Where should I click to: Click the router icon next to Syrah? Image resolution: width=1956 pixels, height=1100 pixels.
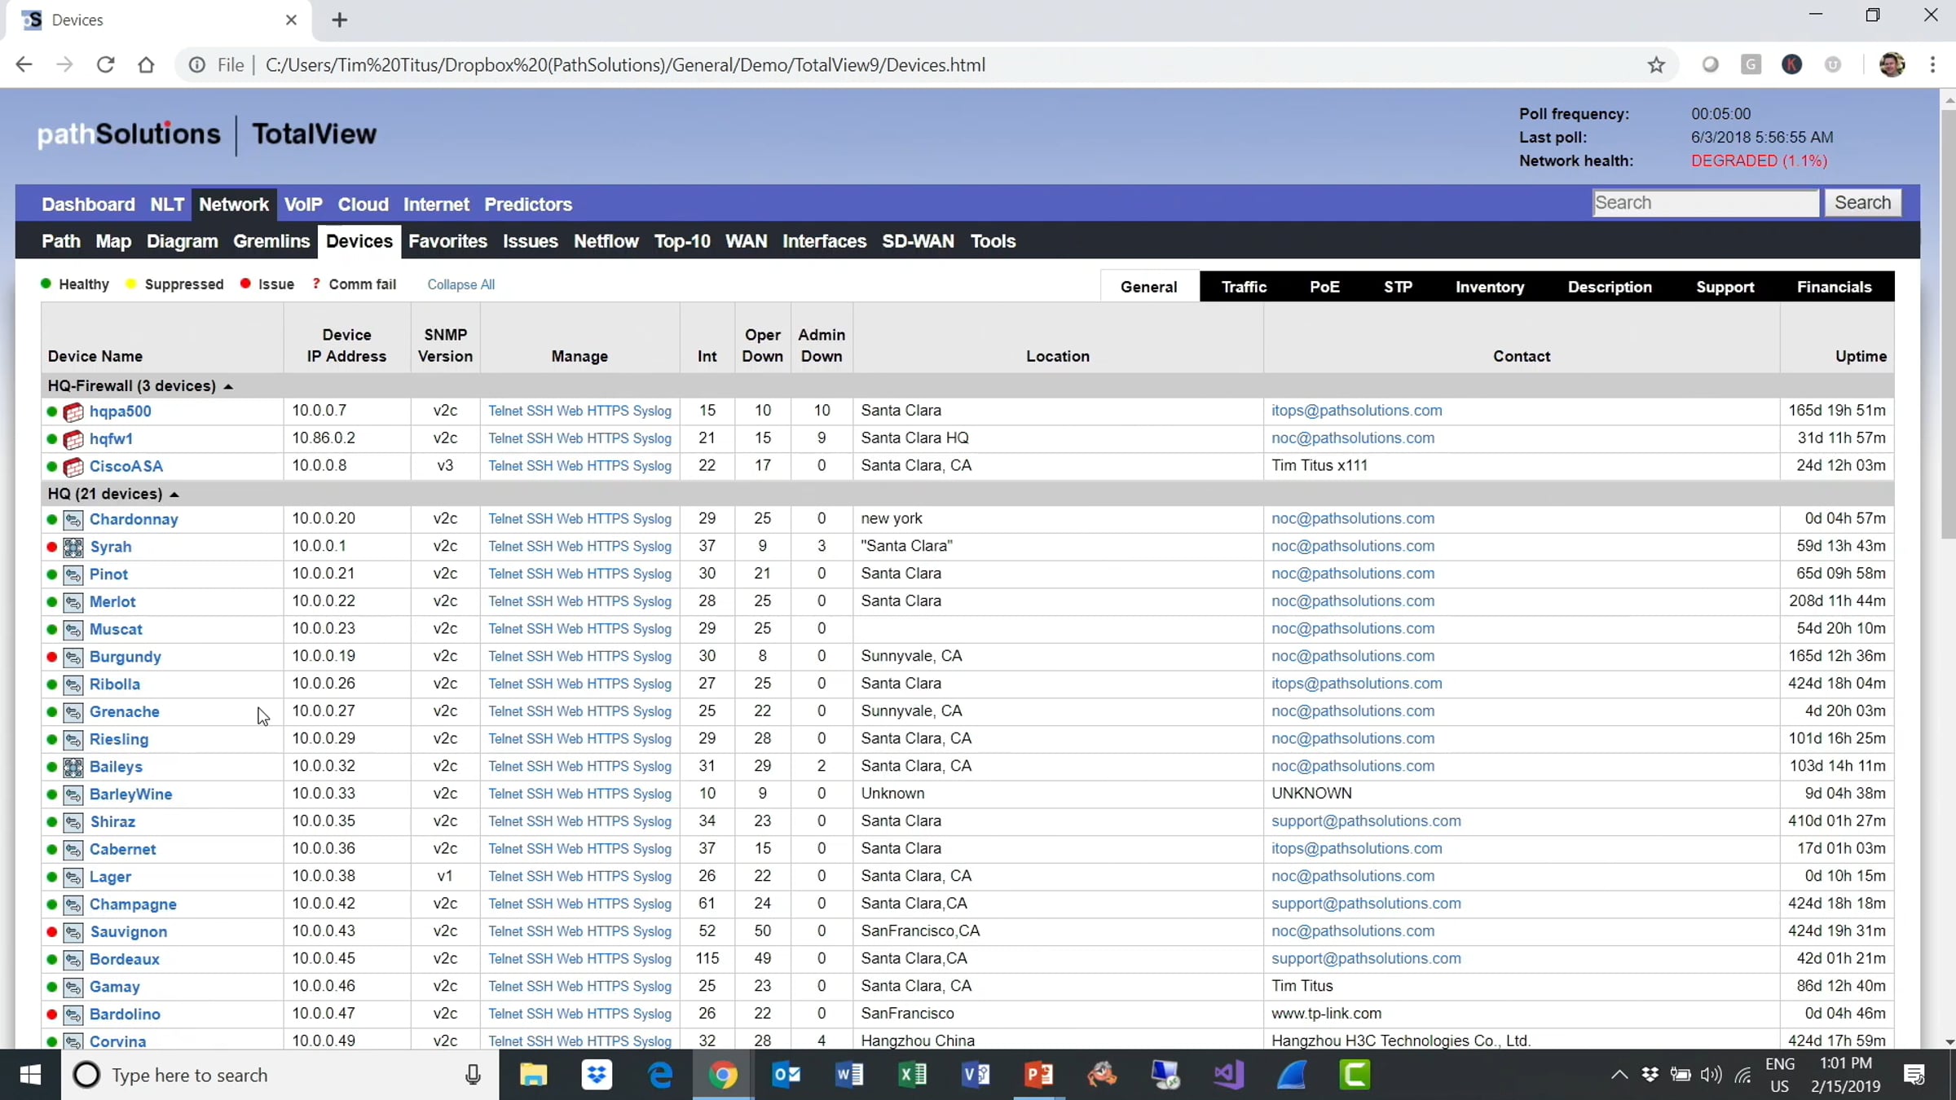[73, 547]
